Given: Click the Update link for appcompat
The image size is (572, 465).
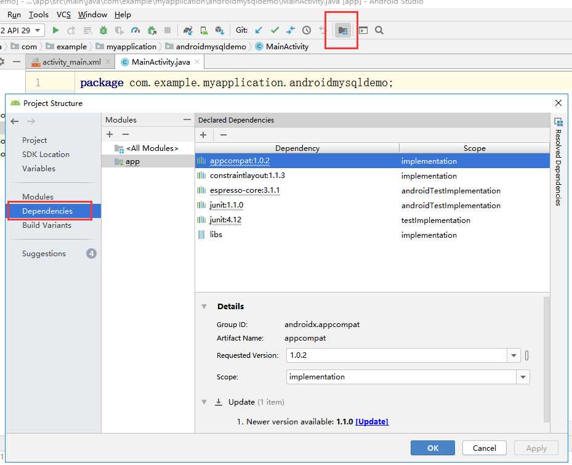Looking at the screenshot, I should (x=372, y=421).
